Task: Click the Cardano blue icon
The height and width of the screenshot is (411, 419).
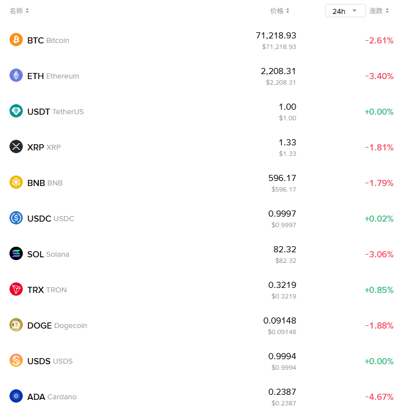Action: tap(16, 396)
